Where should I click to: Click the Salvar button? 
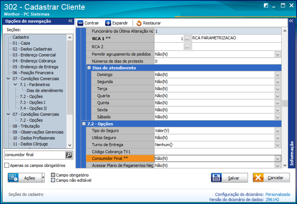[229, 178]
